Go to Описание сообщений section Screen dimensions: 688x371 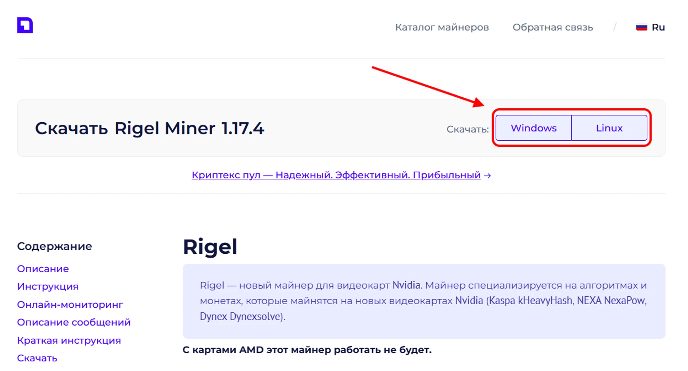click(x=74, y=322)
